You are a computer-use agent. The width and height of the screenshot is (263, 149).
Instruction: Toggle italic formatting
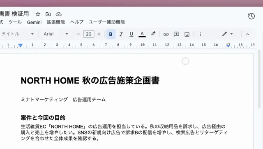(x=121, y=34)
